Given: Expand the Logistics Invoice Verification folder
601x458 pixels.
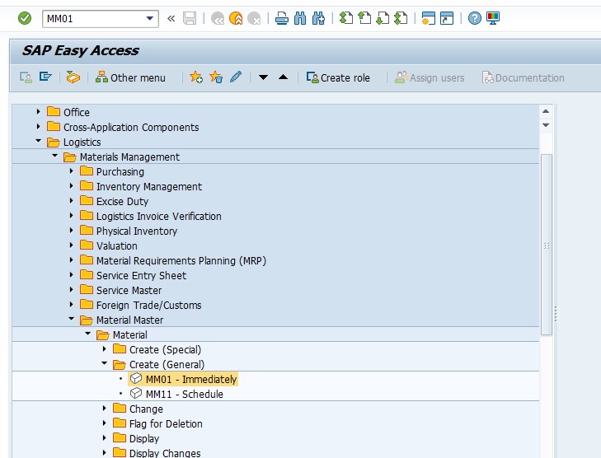Looking at the screenshot, I should coord(71,215).
